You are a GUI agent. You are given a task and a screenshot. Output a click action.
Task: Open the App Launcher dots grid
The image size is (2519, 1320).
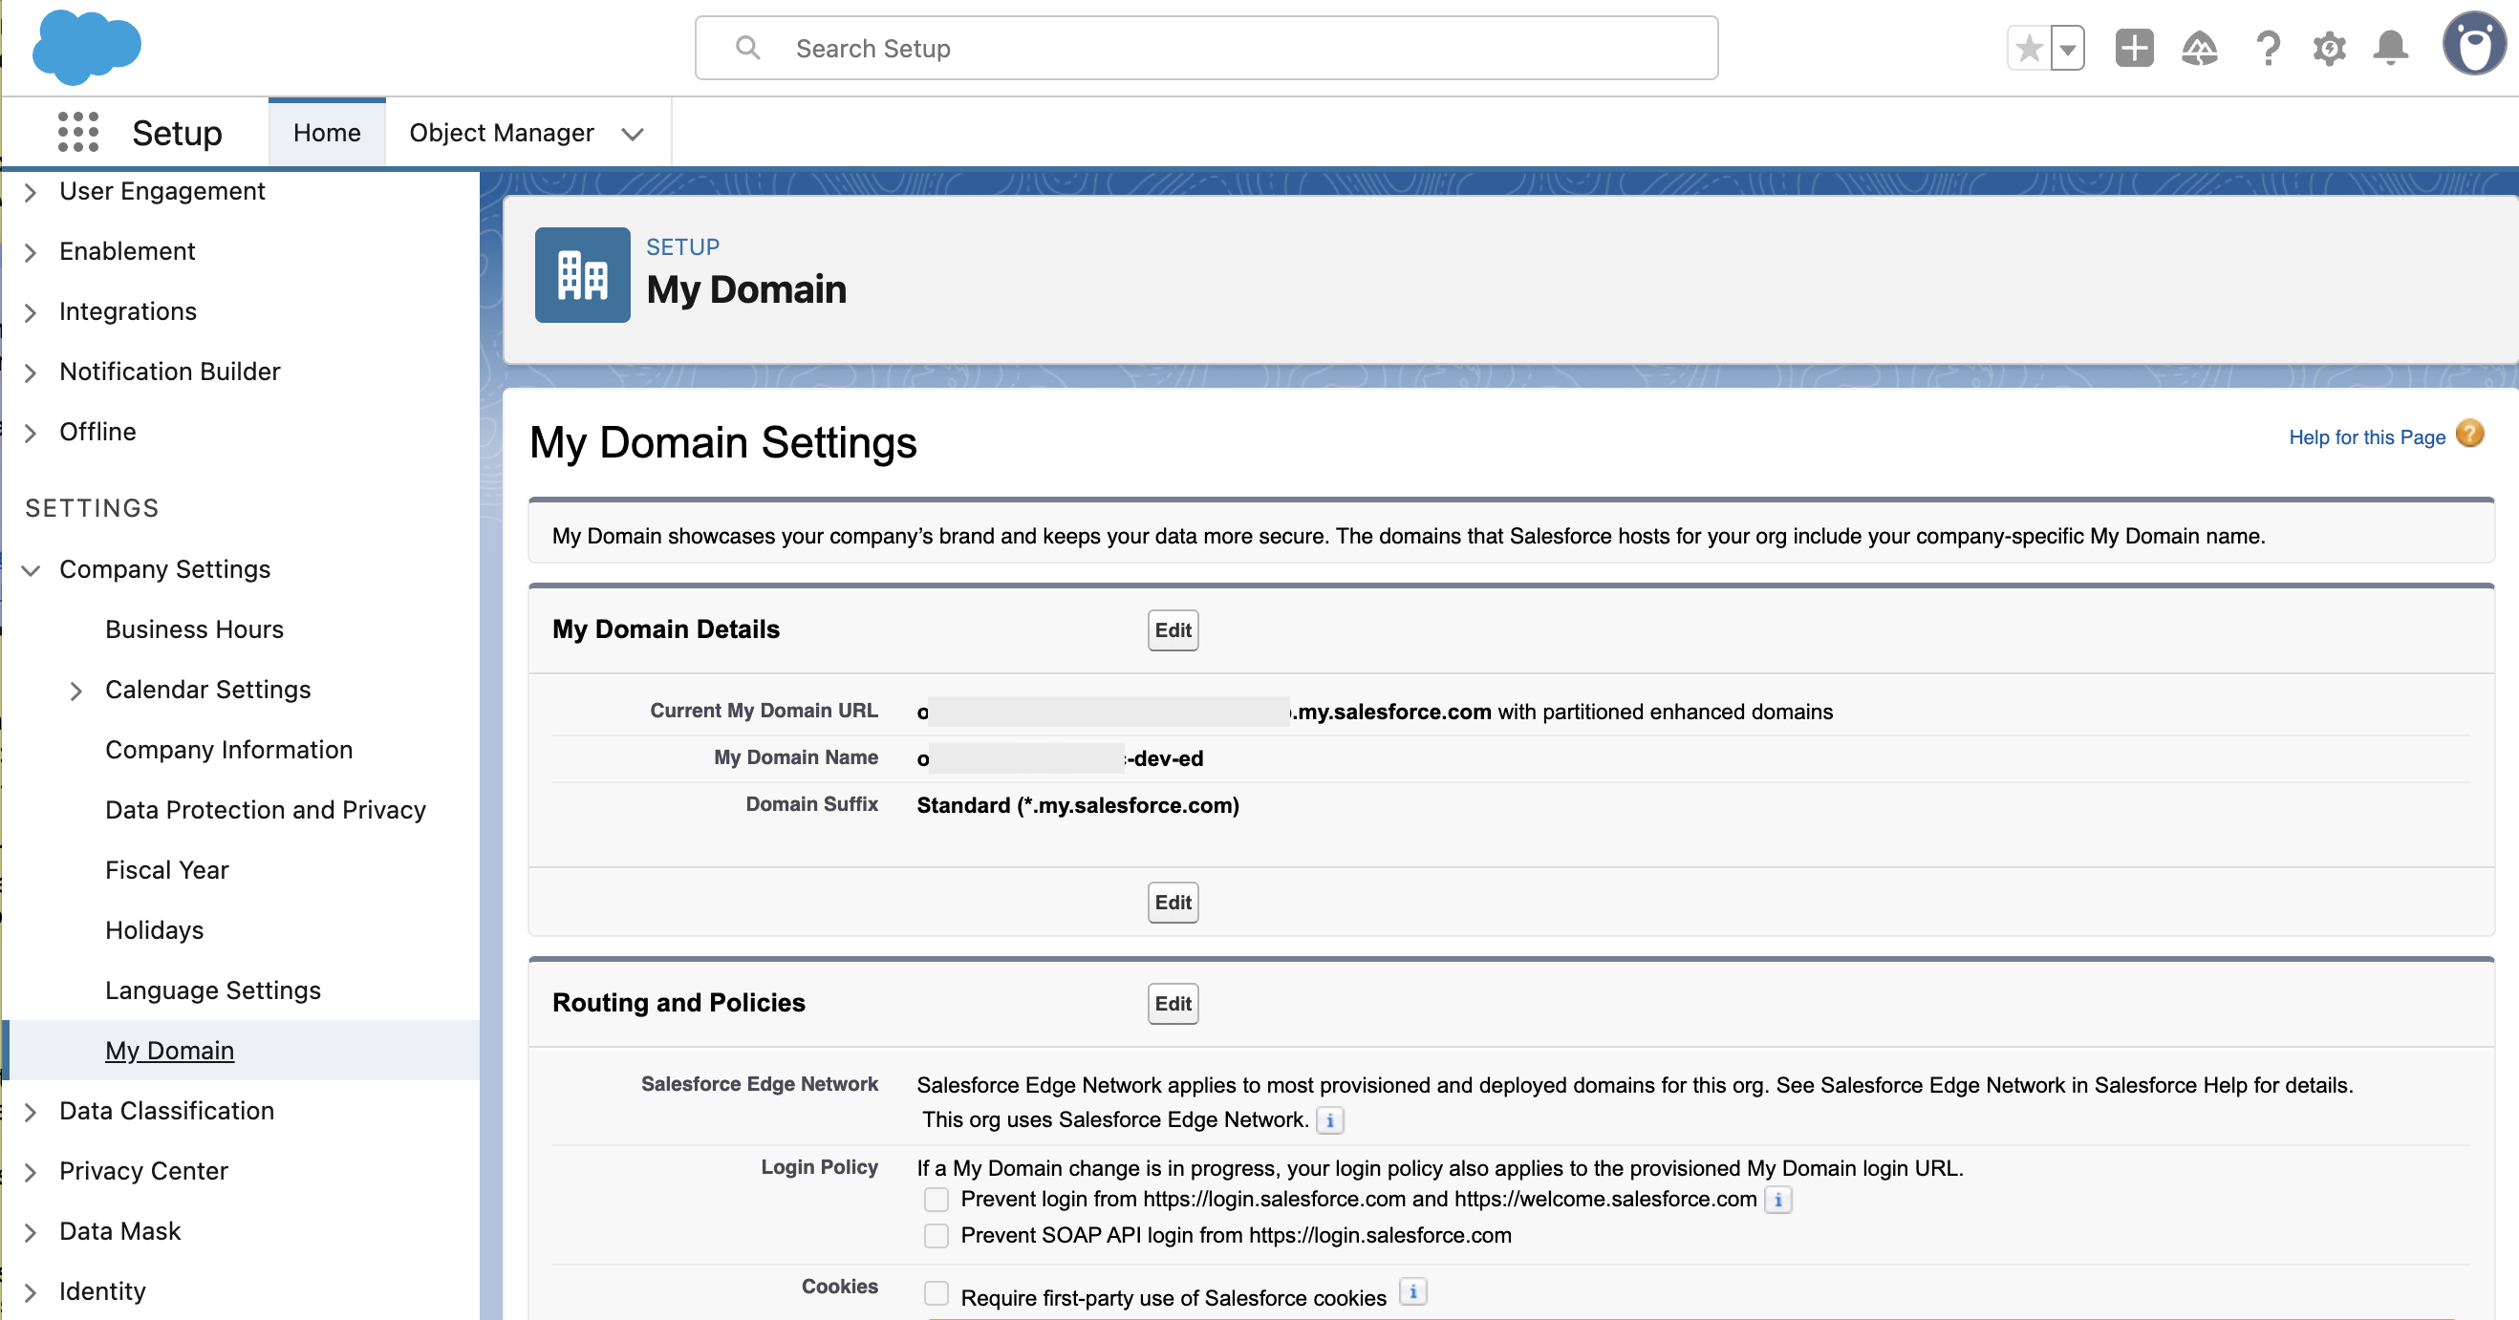coord(78,132)
